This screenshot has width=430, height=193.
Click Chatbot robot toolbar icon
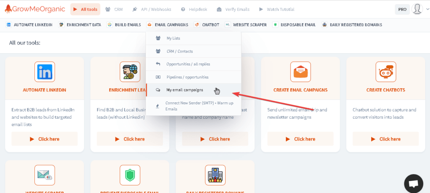[197, 25]
